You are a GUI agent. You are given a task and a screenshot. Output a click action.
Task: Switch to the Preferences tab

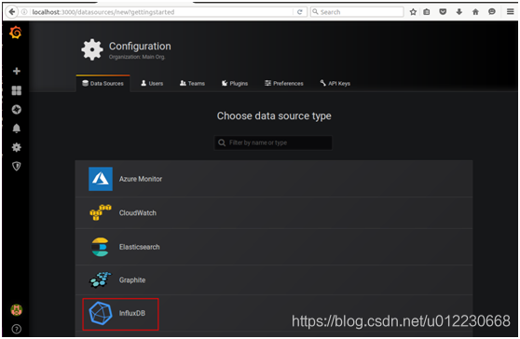[284, 84]
